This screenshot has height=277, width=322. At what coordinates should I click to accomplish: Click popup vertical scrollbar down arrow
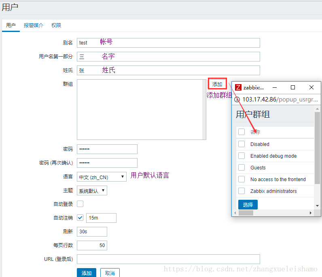tap(317, 206)
